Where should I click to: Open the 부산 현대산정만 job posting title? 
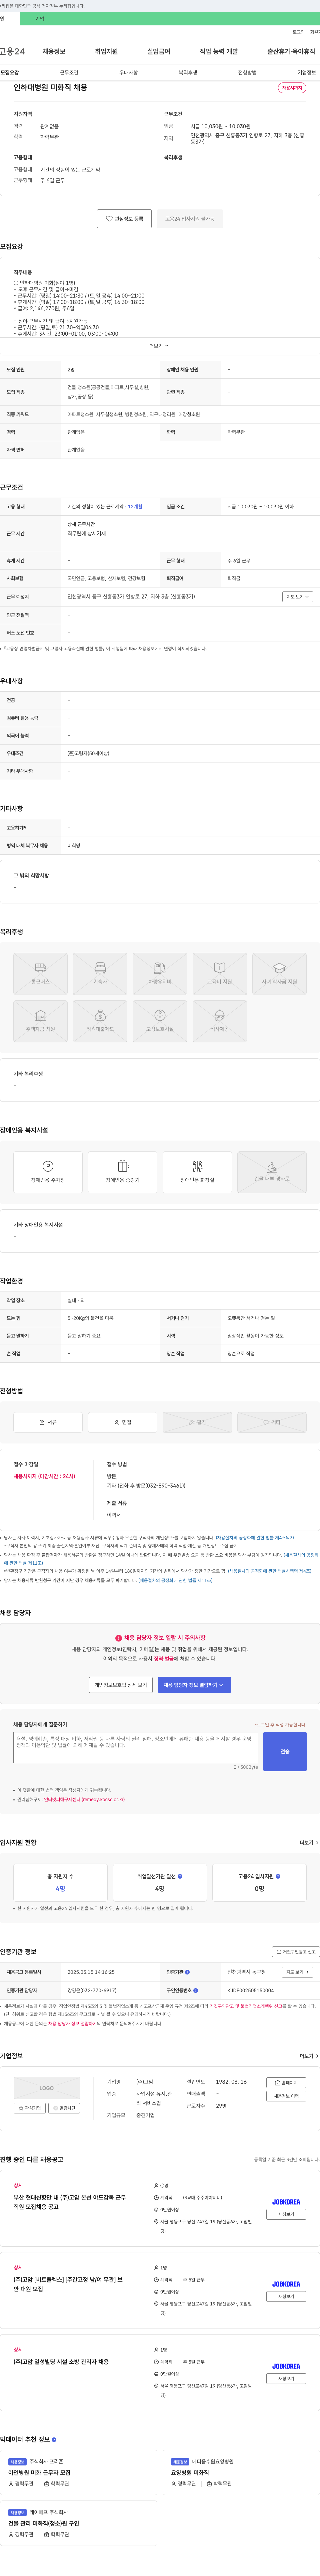click(70, 2202)
